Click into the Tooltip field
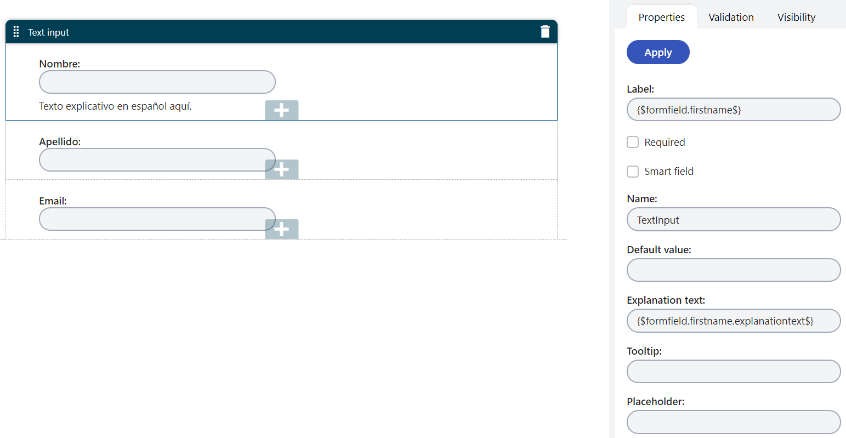This screenshot has width=846, height=438. 734,372
